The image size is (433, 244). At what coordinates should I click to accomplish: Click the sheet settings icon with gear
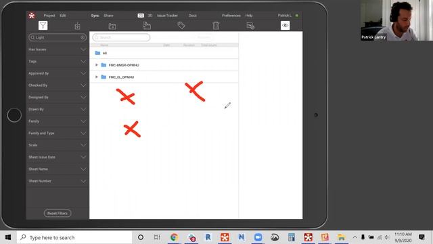click(250, 26)
